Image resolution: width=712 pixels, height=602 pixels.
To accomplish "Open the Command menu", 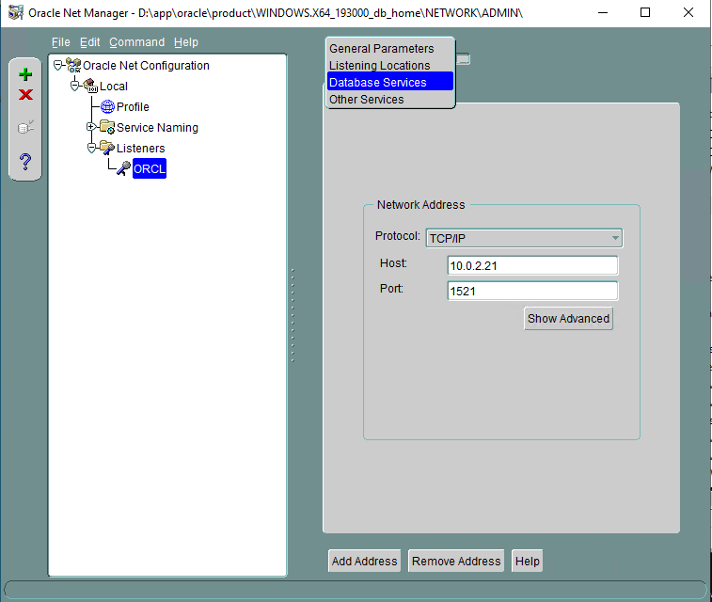I will point(136,42).
